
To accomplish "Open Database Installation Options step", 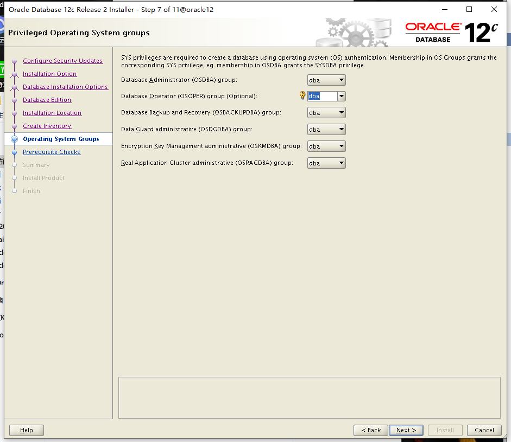I will pyautogui.click(x=65, y=87).
